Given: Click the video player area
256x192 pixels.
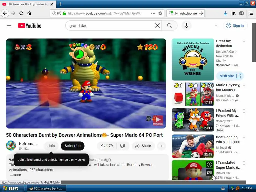Looking at the screenshot, I should (86, 83).
